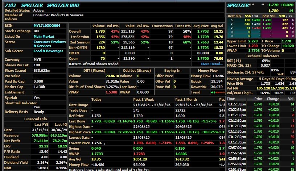The width and height of the screenshot is (296, 171).
Task: Select the Last 4Q NAB value 0.9456
Action: (61, 168)
